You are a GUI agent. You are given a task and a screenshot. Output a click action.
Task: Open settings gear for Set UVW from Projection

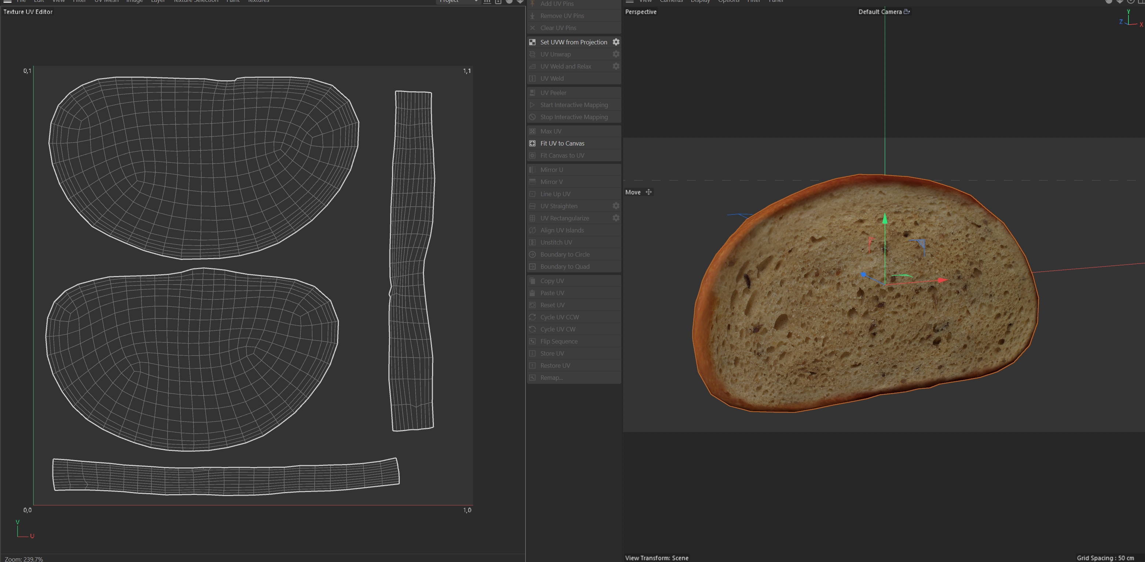(x=616, y=42)
